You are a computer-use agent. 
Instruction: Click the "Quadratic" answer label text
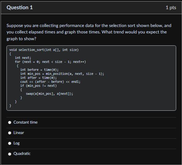22,154
